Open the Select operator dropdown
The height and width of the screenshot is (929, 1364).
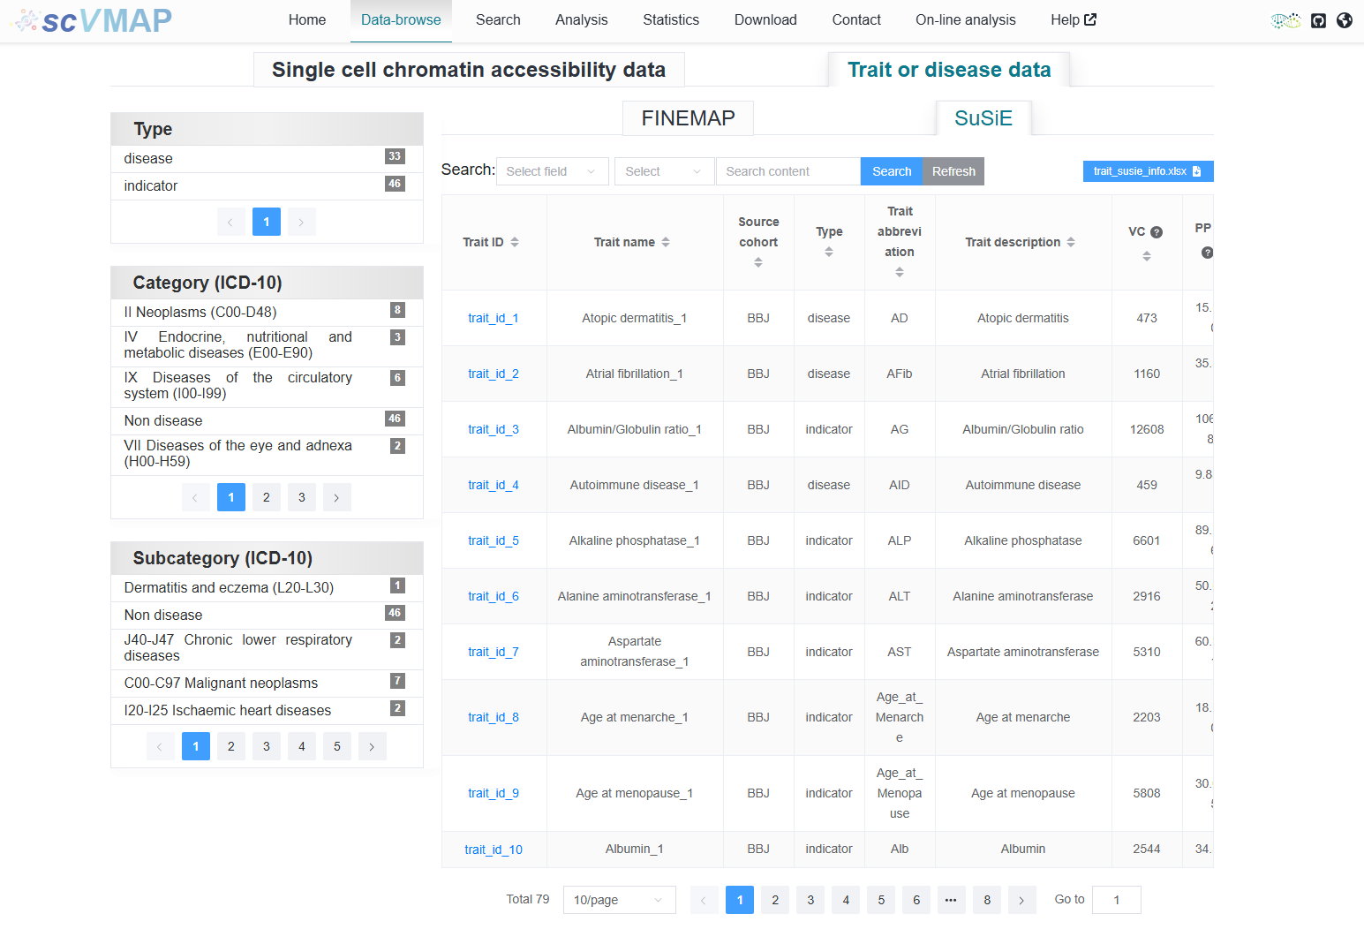tap(665, 171)
